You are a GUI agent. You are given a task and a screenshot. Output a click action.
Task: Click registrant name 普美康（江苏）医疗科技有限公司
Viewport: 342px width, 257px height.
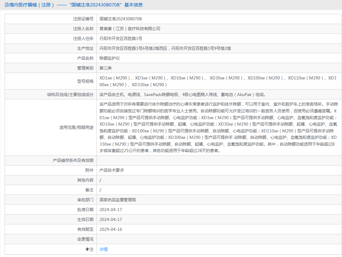tap(130, 29)
